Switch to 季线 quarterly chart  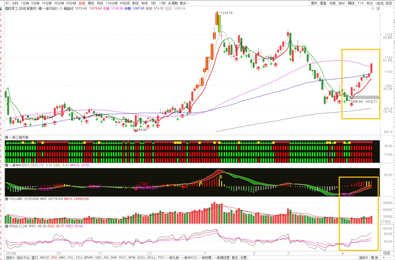pos(135,3)
